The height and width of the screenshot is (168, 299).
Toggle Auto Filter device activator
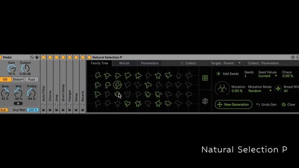coord(43,57)
